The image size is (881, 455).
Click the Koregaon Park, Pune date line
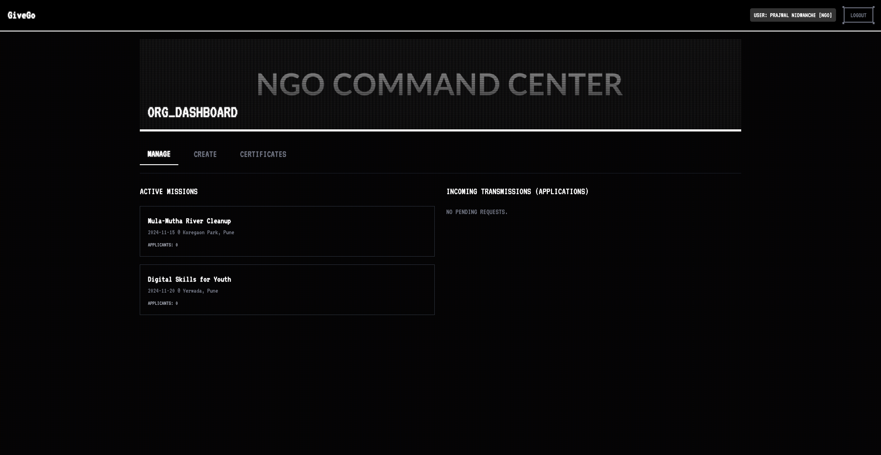point(191,232)
